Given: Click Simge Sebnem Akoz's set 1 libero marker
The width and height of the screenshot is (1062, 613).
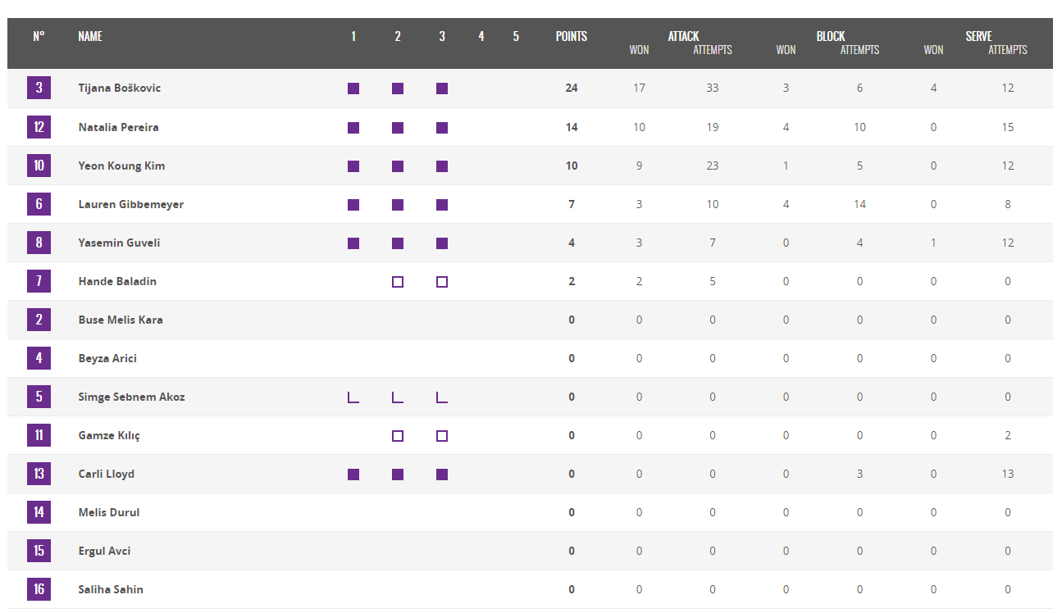Looking at the screenshot, I should click(x=353, y=397).
